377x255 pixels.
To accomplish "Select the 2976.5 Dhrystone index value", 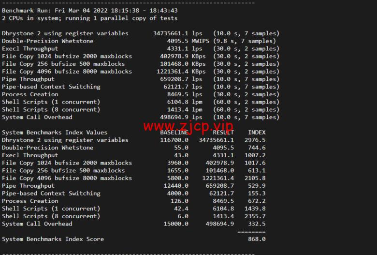I will click(x=255, y=140).
